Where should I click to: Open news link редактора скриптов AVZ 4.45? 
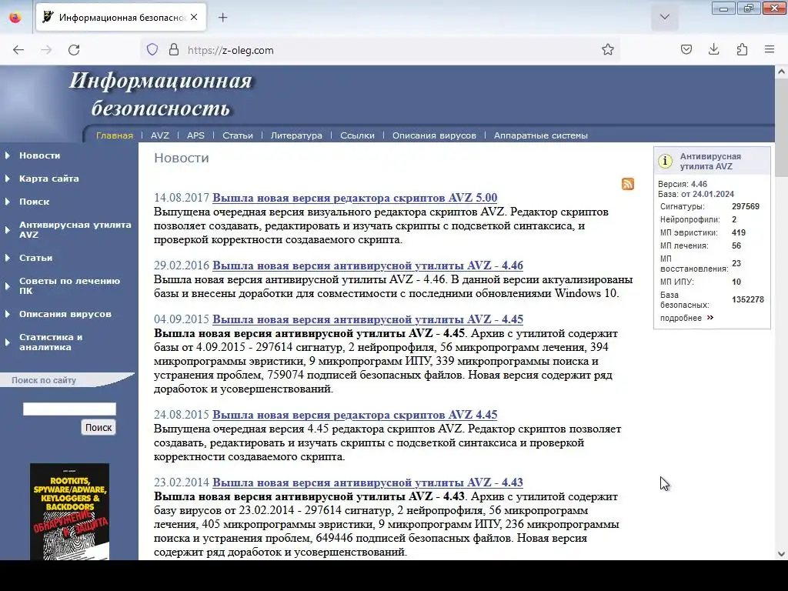[x=355, y=415]
